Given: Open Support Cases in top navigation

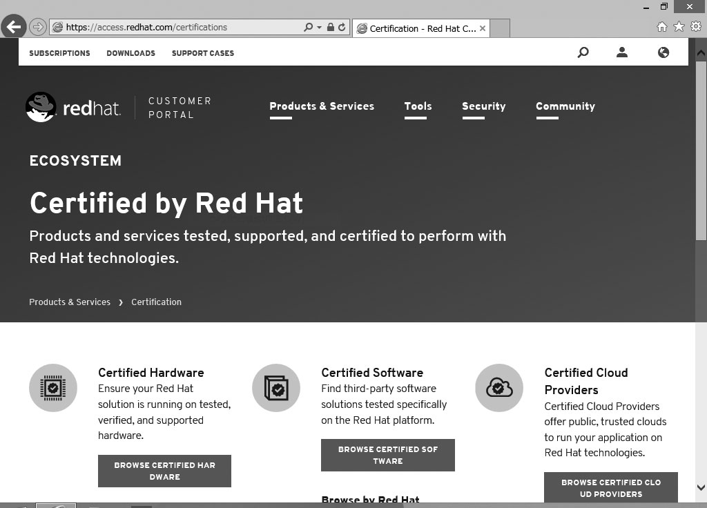Looking at the screenshot, I should [203, 53].
